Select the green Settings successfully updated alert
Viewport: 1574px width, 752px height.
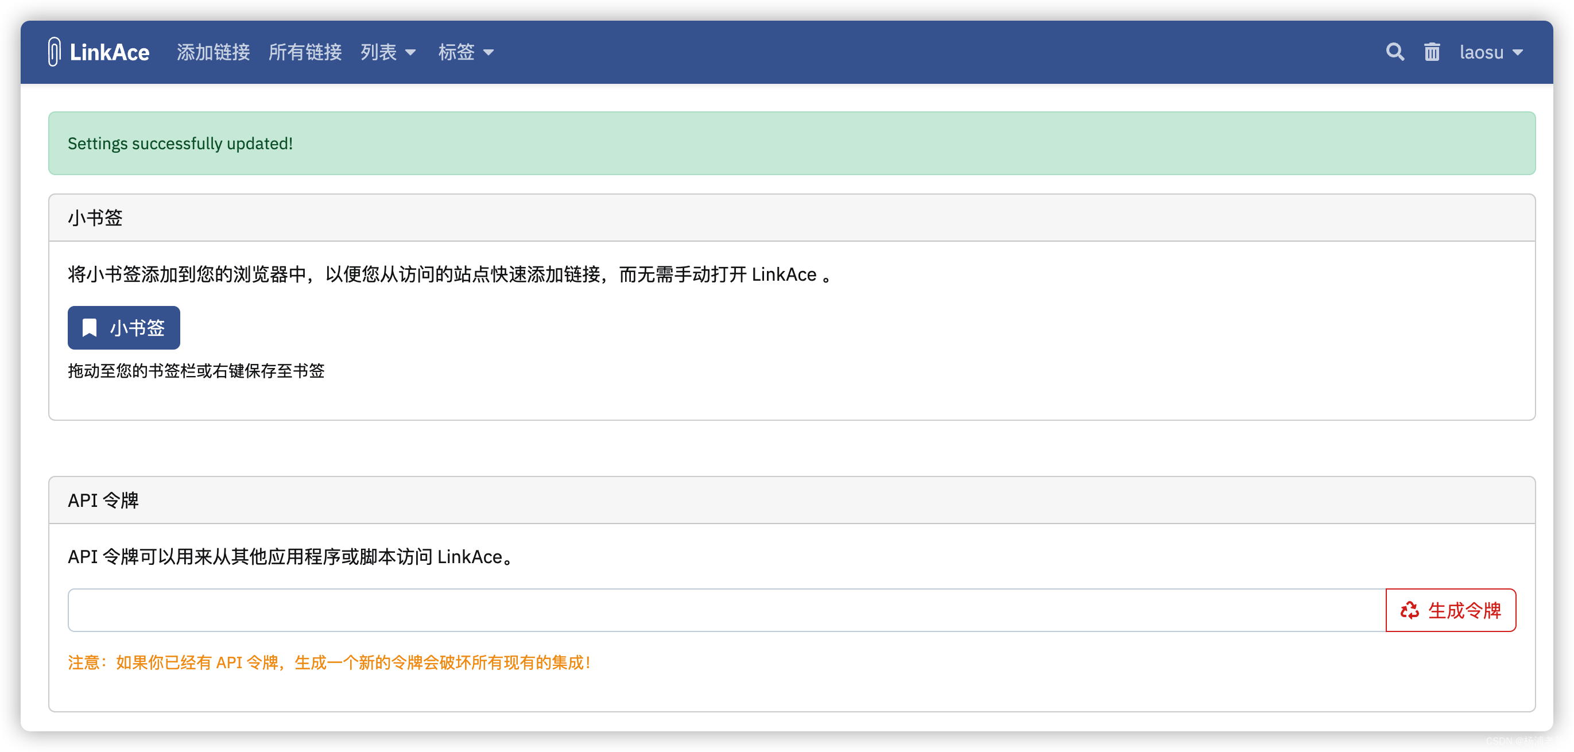(x=787, y=143)
